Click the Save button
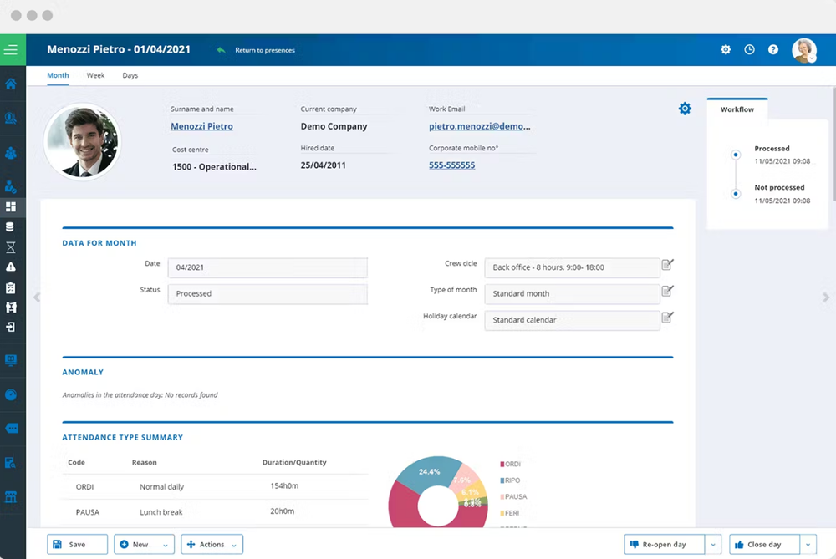Screen dimensions: 836x559 coord(77,545)
